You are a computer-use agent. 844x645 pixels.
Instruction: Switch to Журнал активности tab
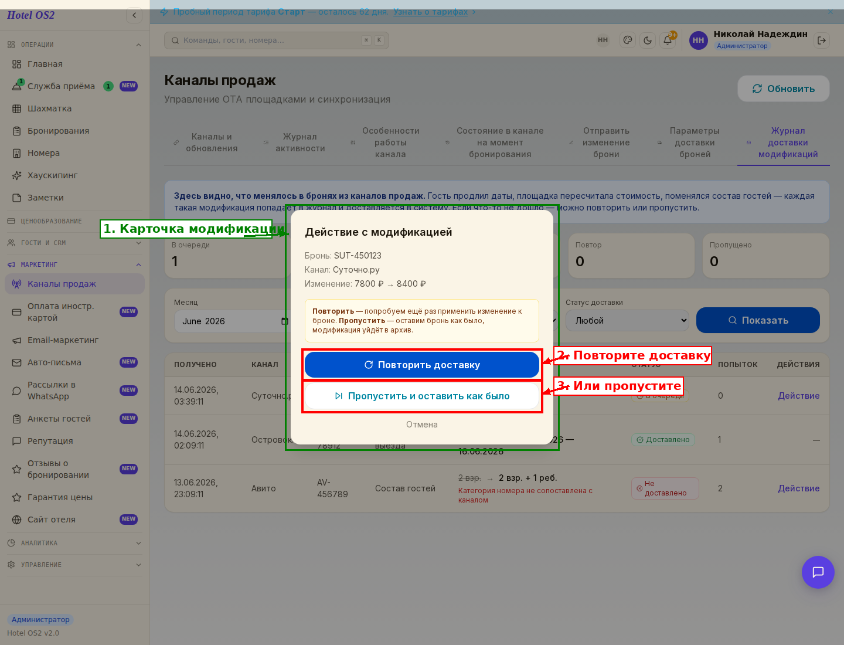(294, 142)
